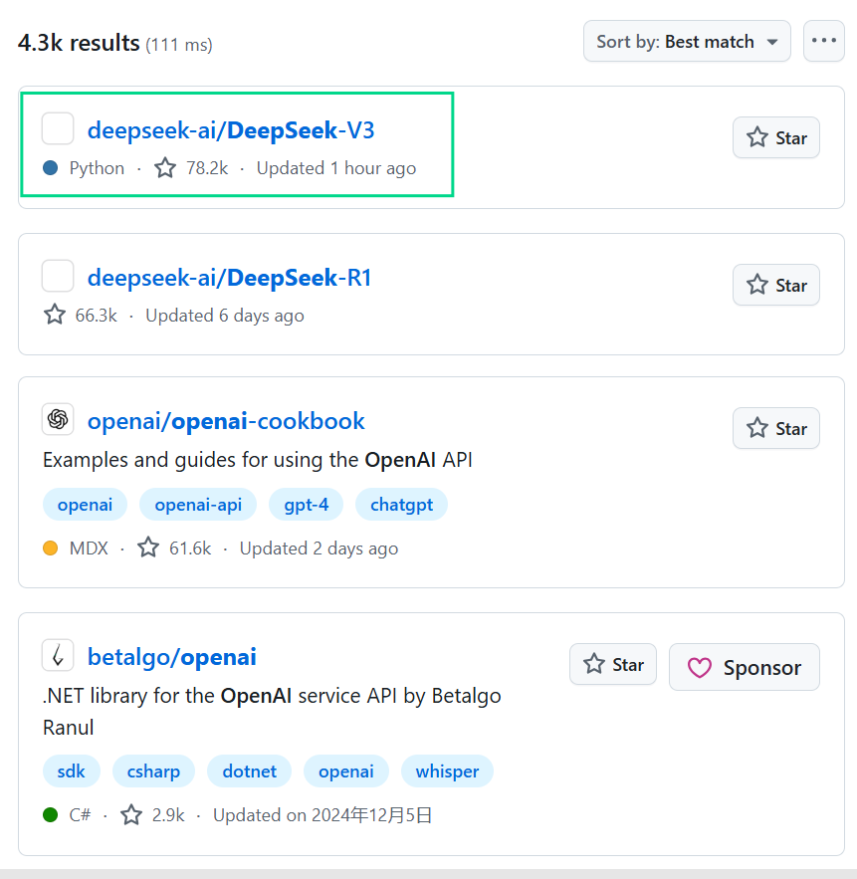Open the openai/openai-cookbook repository link
This screenshot has width=857, height=879.
tap(226, 421)
